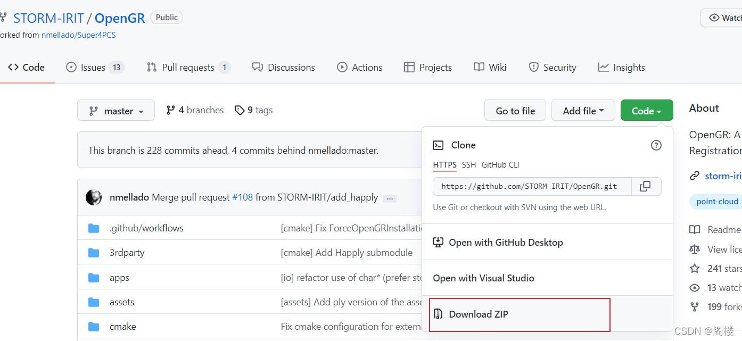Open the apps folder
This screenshot has height=341, width=742.
coord(119,278)
